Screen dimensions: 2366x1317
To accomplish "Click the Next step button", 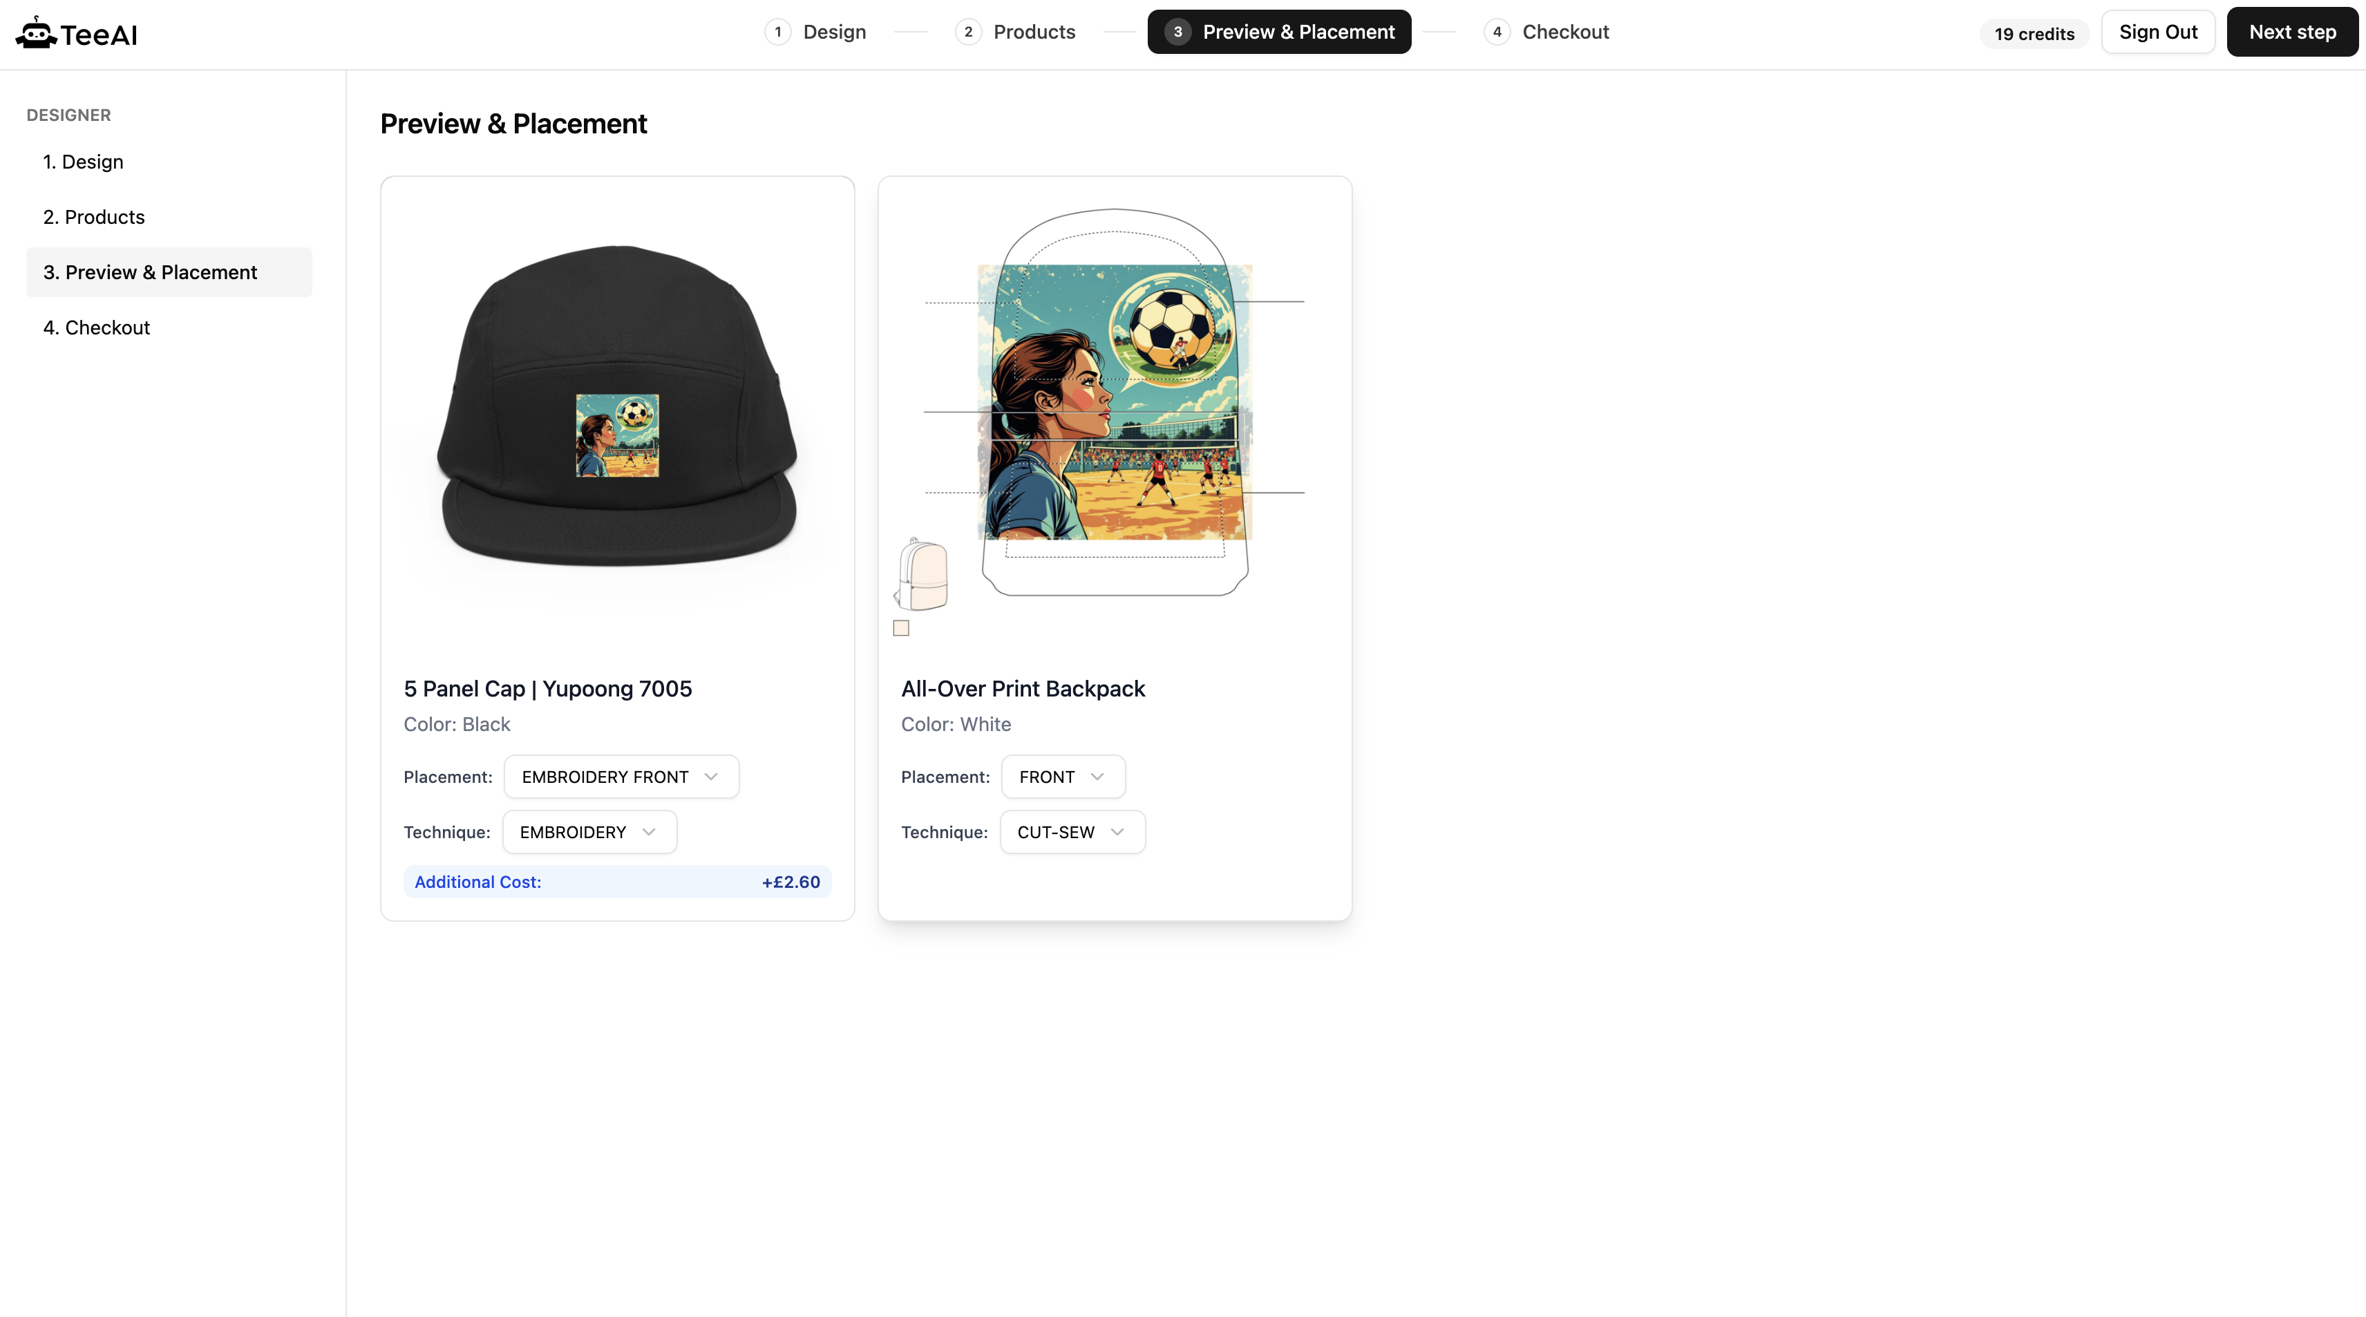I will coord(2293,32).
